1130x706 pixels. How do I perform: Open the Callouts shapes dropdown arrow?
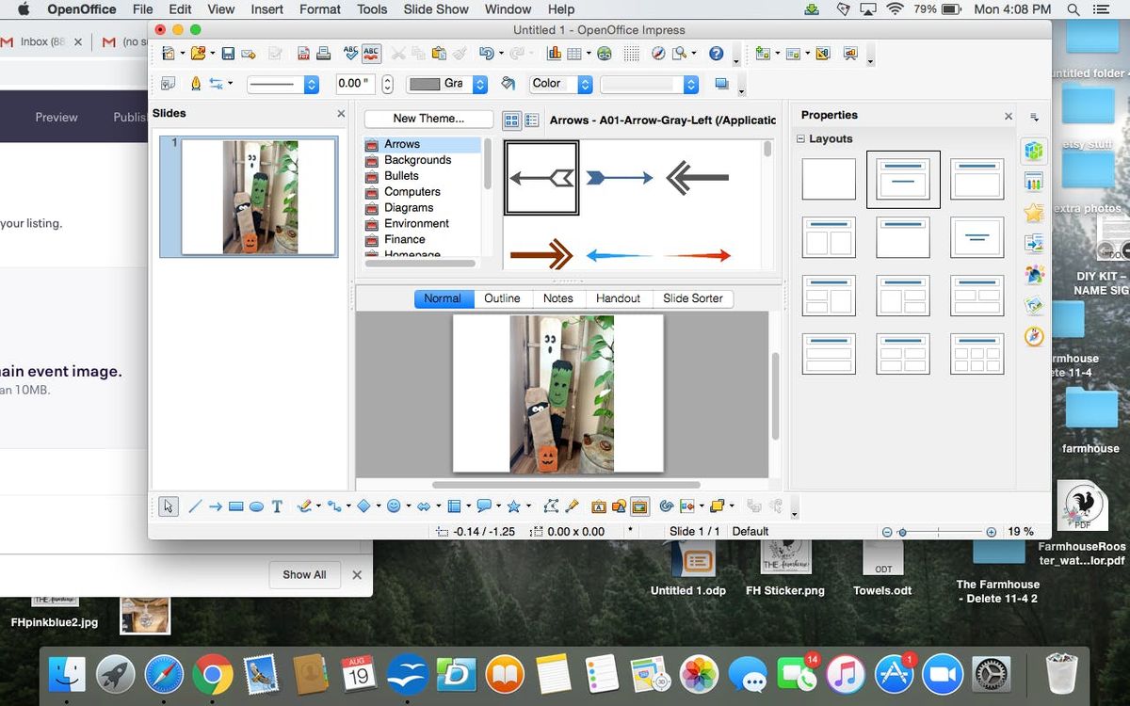(x=498, y=506)
